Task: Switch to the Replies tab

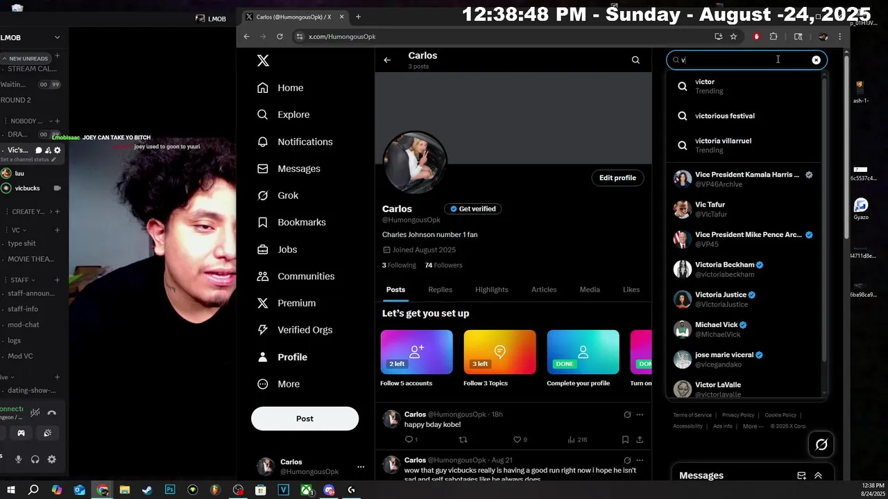Action: (440, 290)
